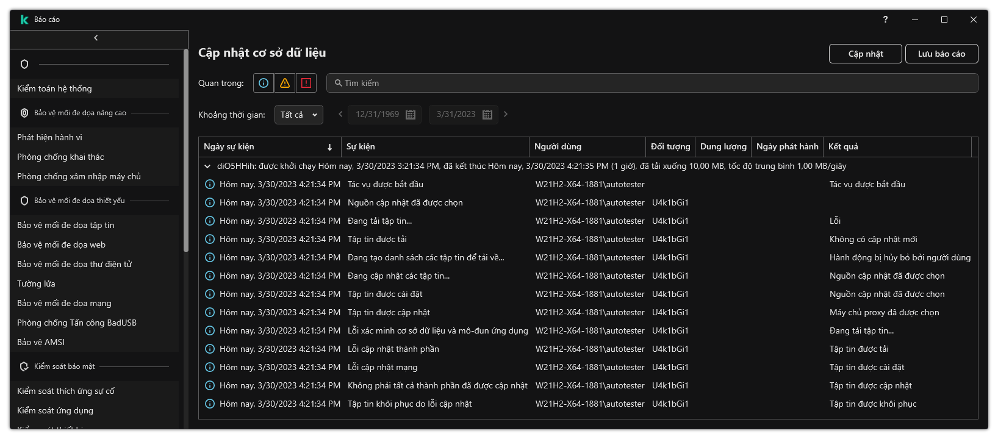Open start date calendar picker

pos(411,115)
